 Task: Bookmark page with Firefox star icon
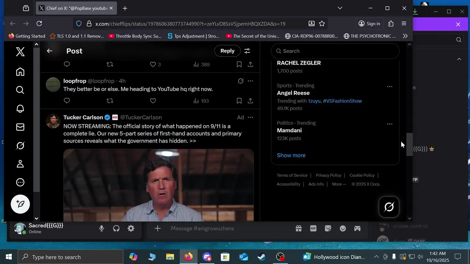tap(322, 23)
